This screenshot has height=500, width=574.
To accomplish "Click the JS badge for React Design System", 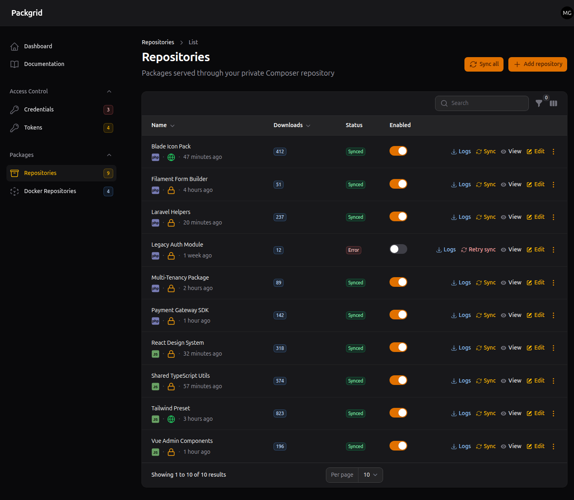I will (155, 354).
